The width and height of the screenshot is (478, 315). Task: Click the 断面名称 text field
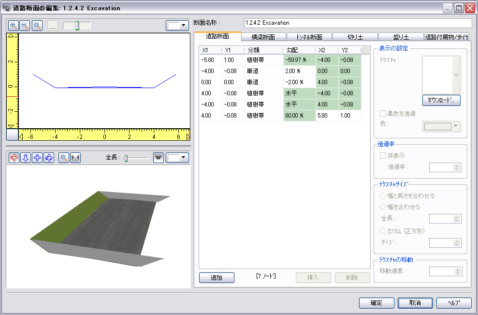358,23
